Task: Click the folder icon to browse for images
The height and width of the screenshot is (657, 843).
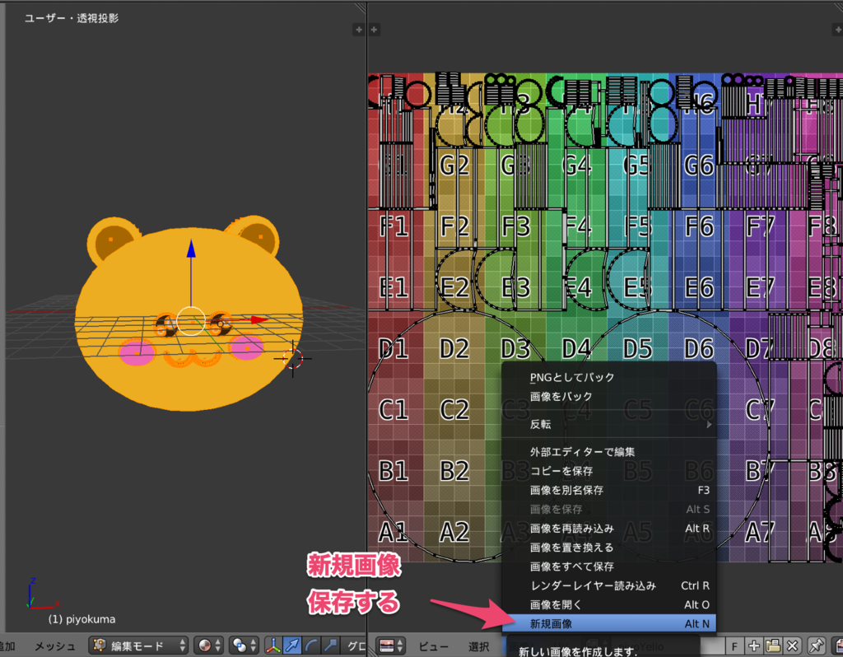Action: 772,646
